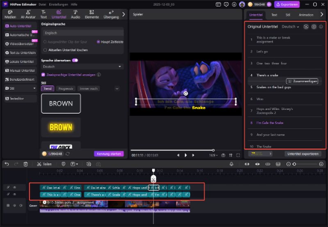The image size is (328, 227).
Task: Toggle the Sprache übersetzen switch
Action: [75, 60]
